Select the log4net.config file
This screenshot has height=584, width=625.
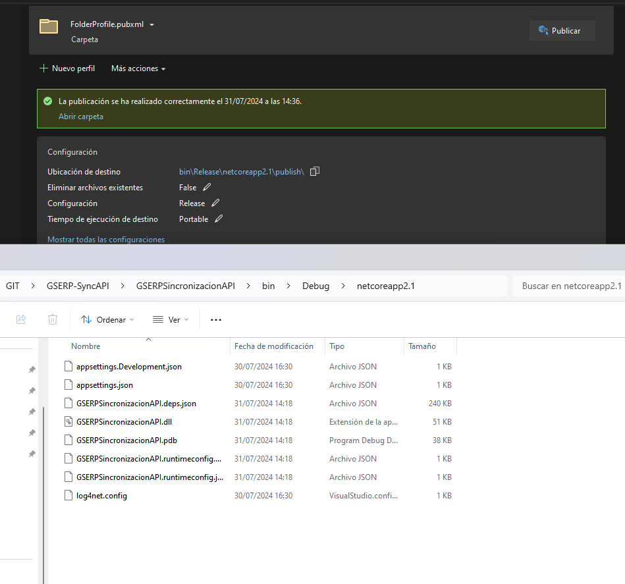[x=101, y=496]
